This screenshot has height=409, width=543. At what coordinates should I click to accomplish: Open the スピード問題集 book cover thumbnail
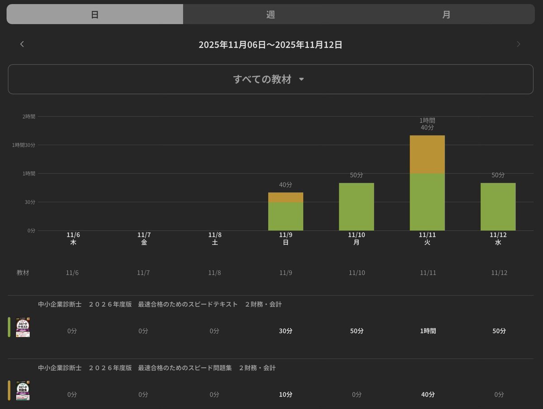[23, 390]
